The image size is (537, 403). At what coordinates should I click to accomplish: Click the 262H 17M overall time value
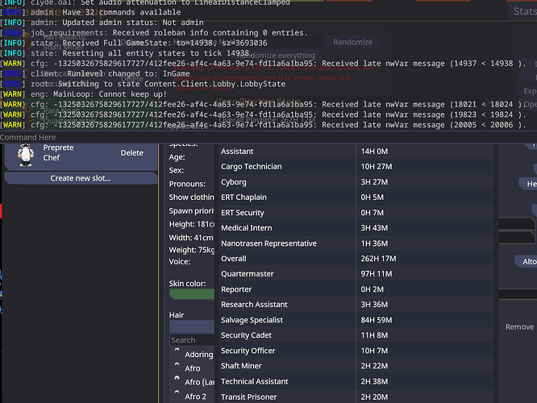tap(378, 259)
